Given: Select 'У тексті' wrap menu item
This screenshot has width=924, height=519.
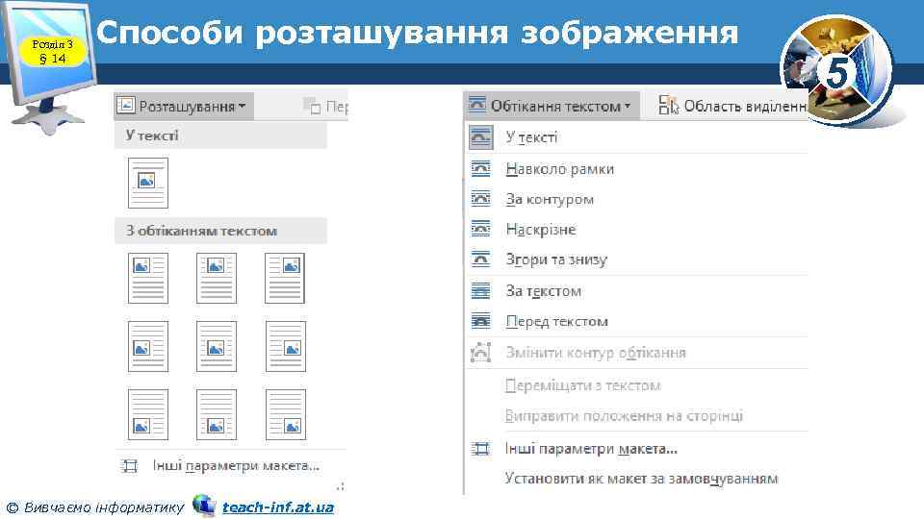Looking at the screenshot, I should pyautogui.click(x=636, y=137).
